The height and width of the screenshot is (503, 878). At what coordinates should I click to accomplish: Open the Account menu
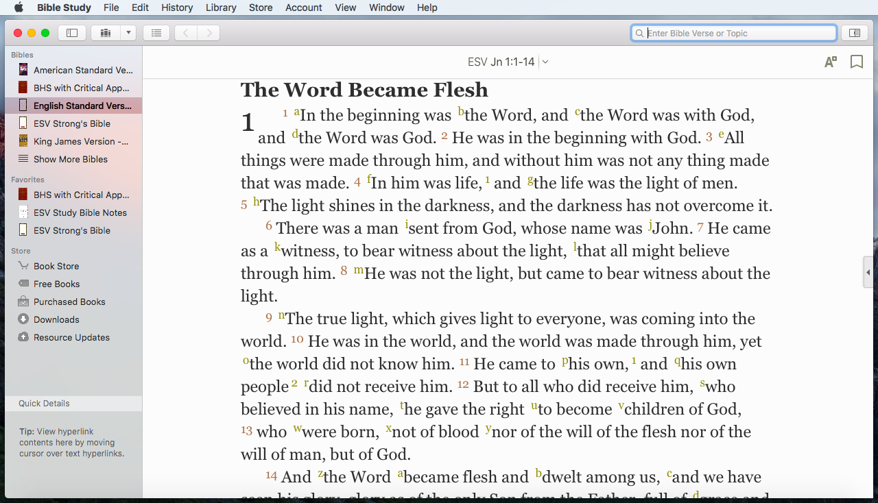tap(303, 8)
